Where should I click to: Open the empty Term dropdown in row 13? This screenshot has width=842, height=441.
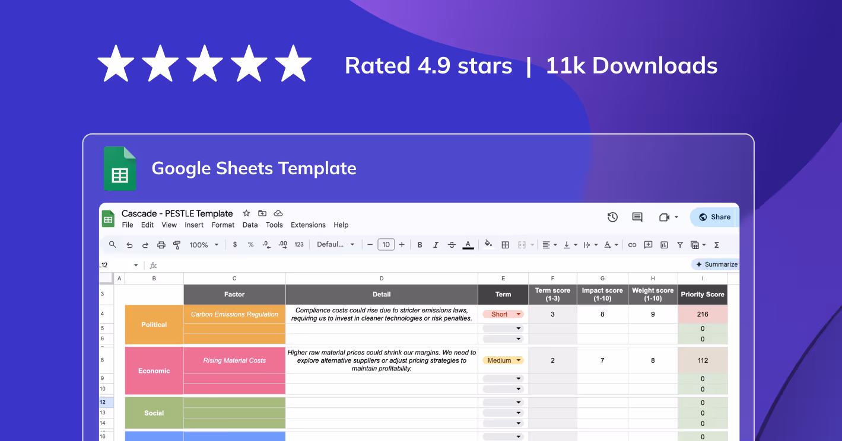[503, 413]
